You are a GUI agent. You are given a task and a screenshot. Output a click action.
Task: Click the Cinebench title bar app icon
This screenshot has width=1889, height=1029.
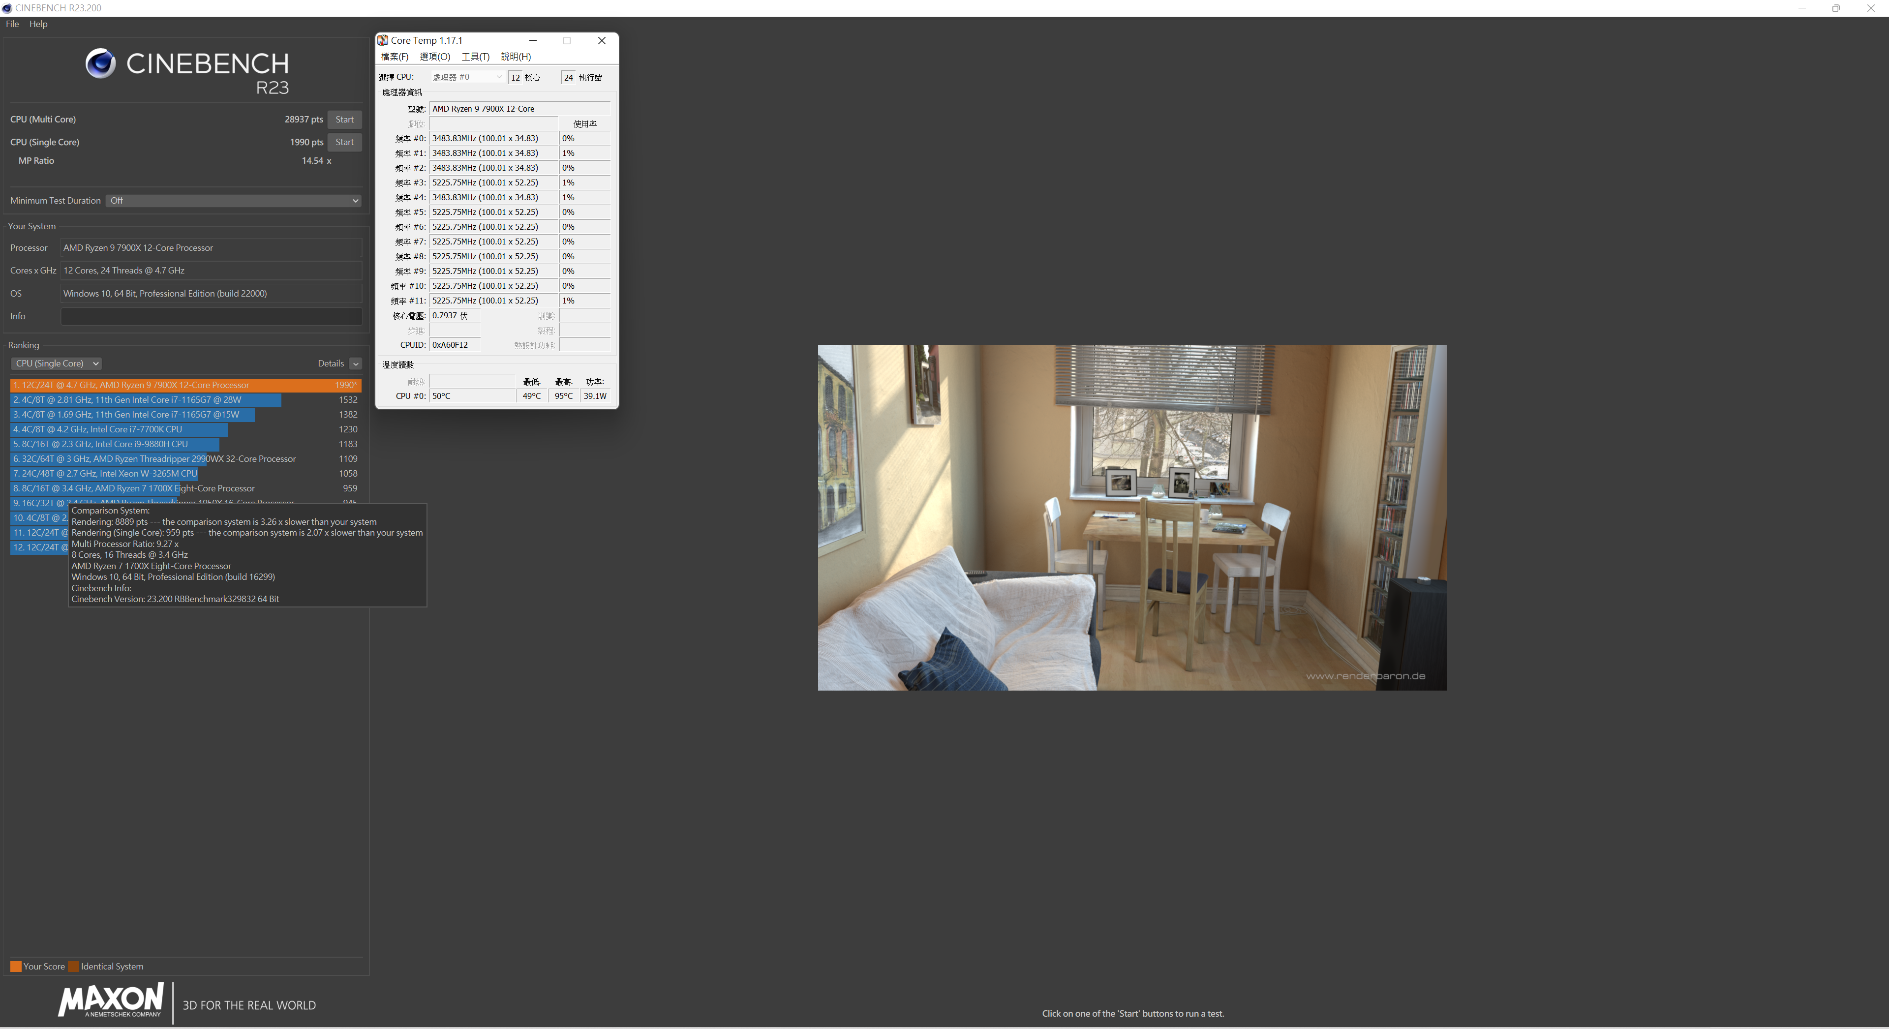[x=7, y=8]
